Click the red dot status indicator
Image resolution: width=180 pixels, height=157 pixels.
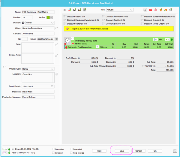pyautogui.click(x=65, y=44)
